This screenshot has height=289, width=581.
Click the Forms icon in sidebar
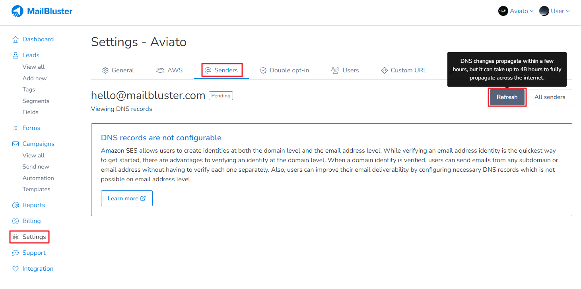pos(16,128)
